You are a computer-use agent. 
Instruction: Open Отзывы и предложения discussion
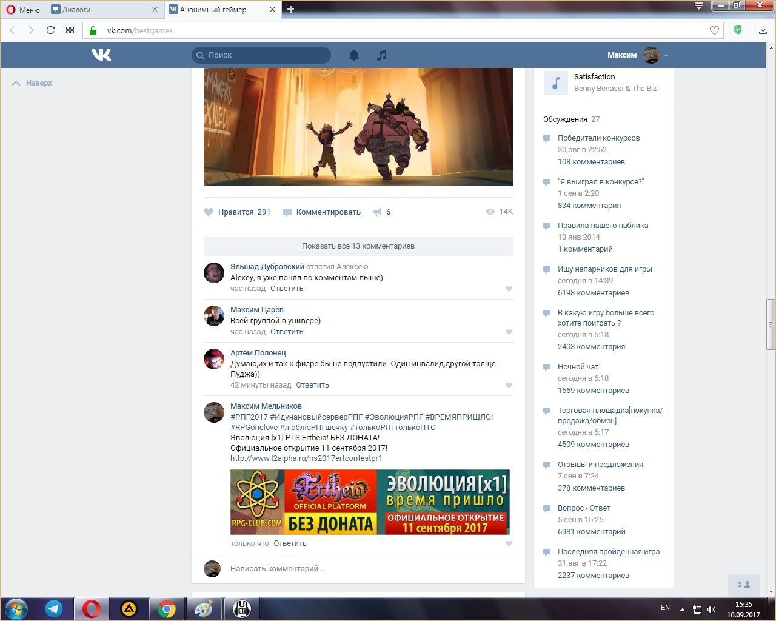(600, 465)
